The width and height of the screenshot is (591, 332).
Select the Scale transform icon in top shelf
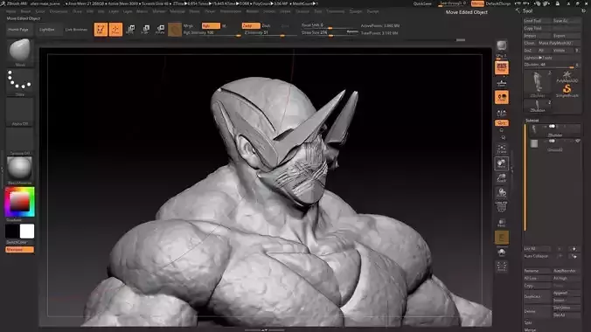(145, 30)
